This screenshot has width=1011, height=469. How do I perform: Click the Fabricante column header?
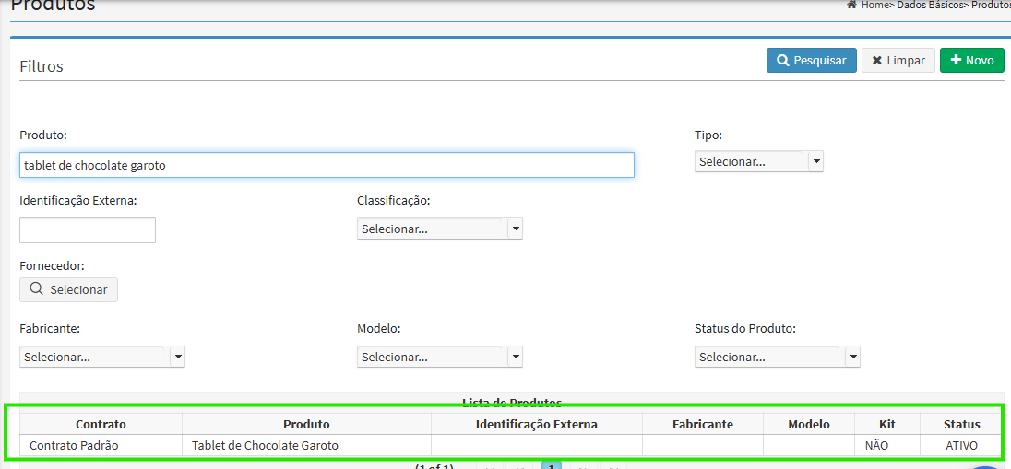[x=703, y=424]
